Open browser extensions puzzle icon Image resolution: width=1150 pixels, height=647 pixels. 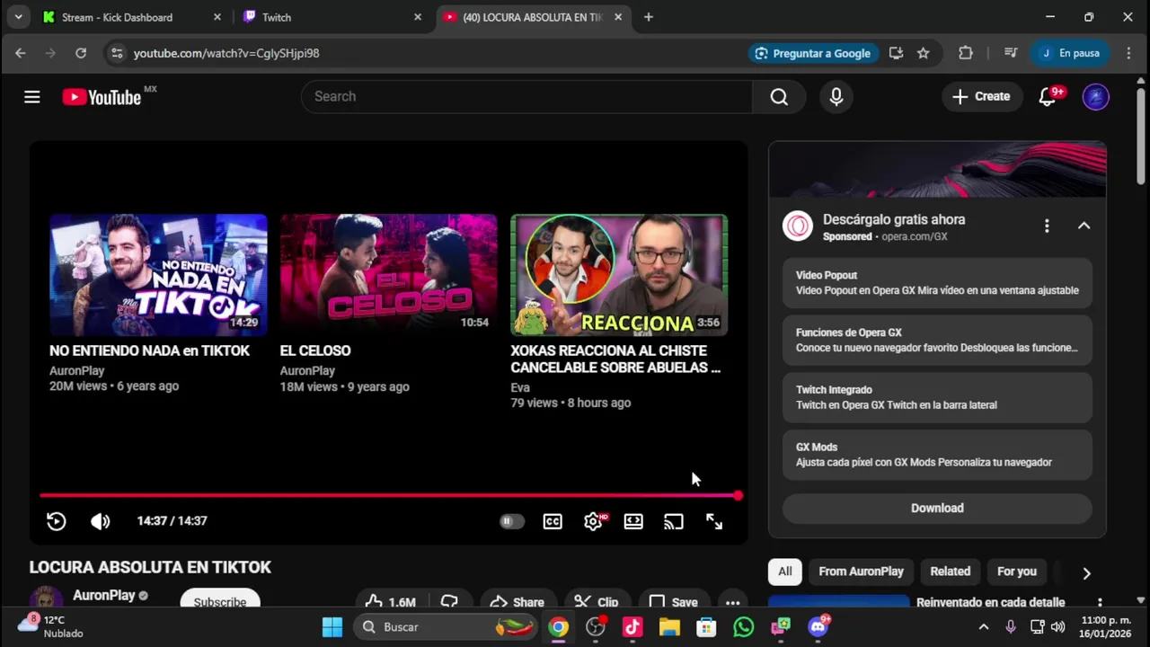tap(966, 53)
